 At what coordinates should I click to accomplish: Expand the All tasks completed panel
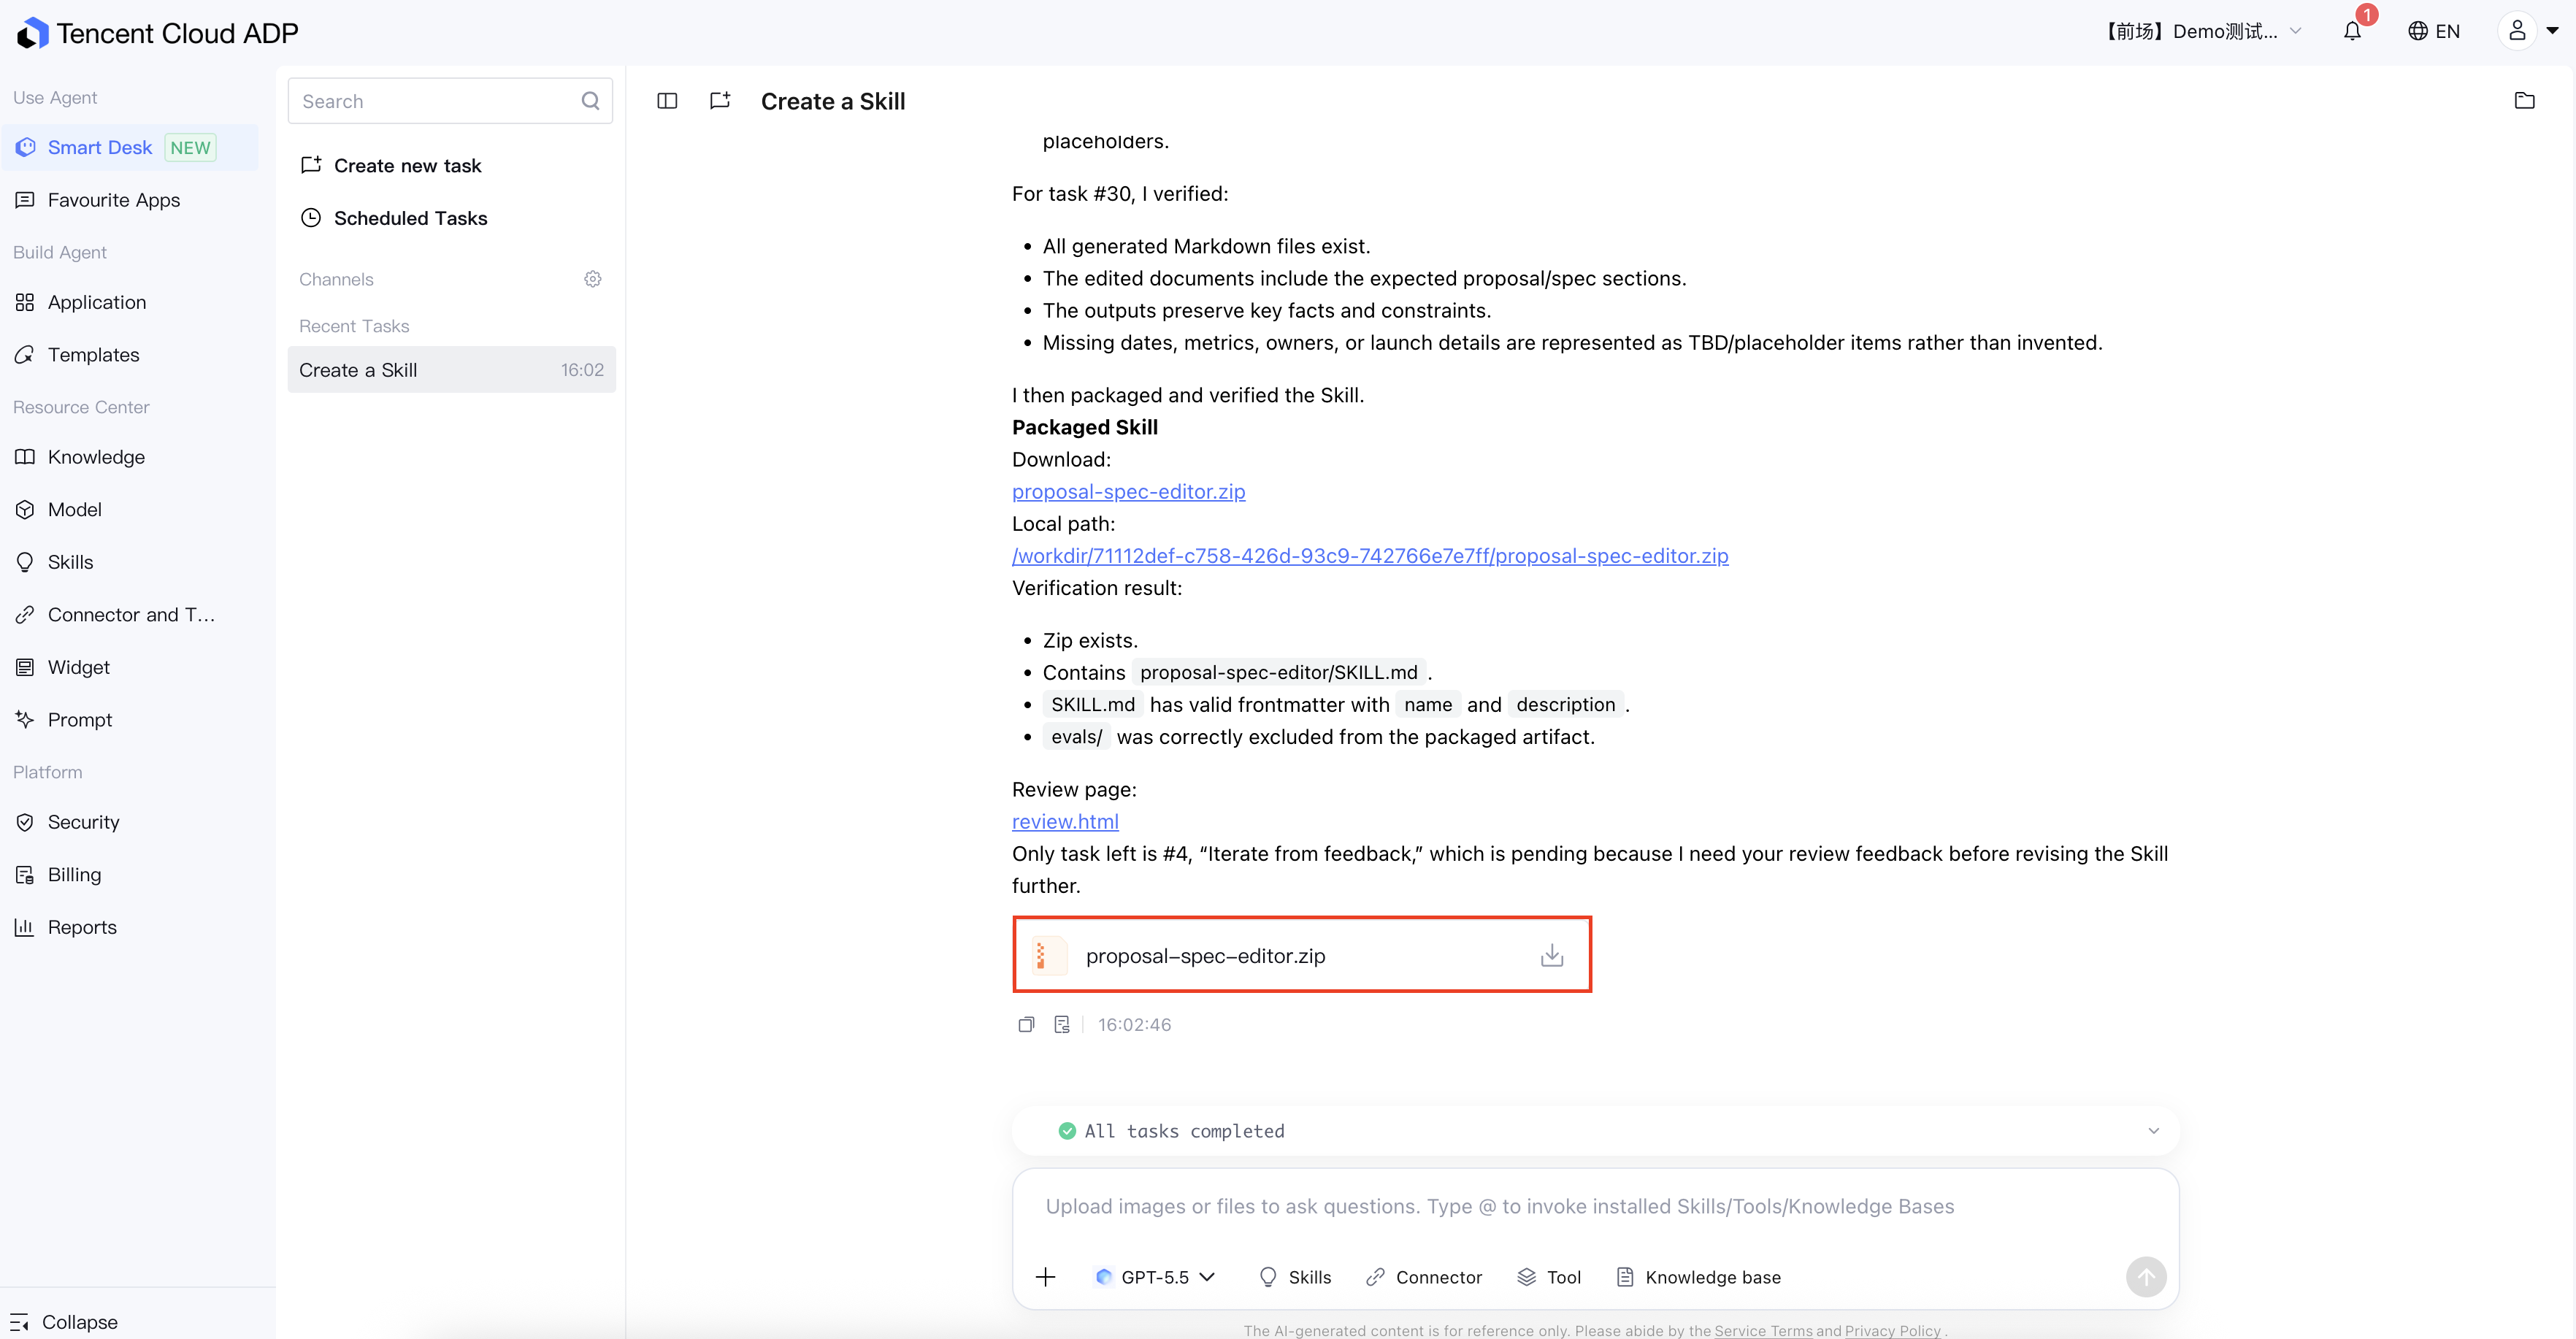point(2153,1131)
